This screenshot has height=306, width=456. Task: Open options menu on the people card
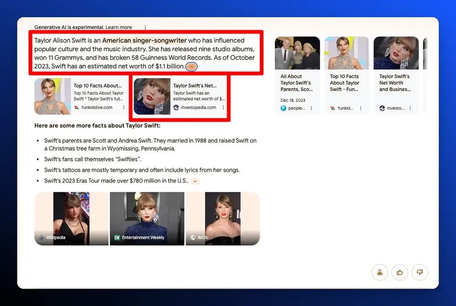(x=311, y=108)
